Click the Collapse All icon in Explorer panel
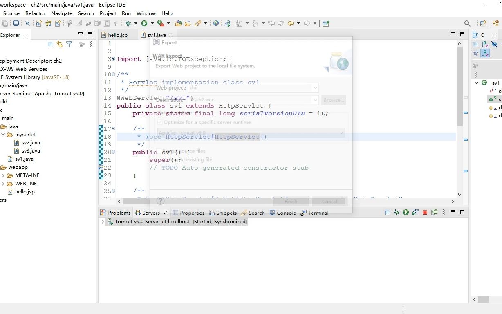This screenshot has height=314, width=502. pyautogui.click(x=51, y=45)
